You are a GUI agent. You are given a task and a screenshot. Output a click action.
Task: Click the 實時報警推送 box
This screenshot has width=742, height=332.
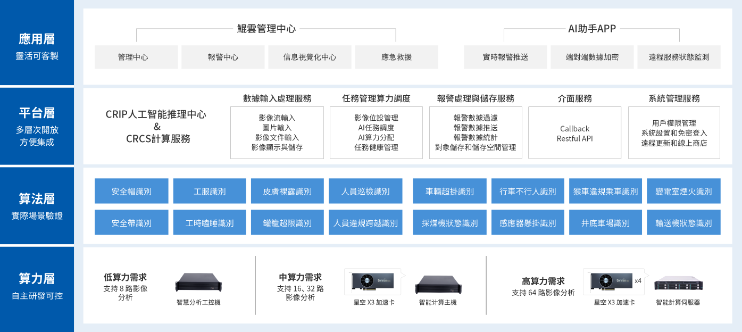tap(505, 57)
